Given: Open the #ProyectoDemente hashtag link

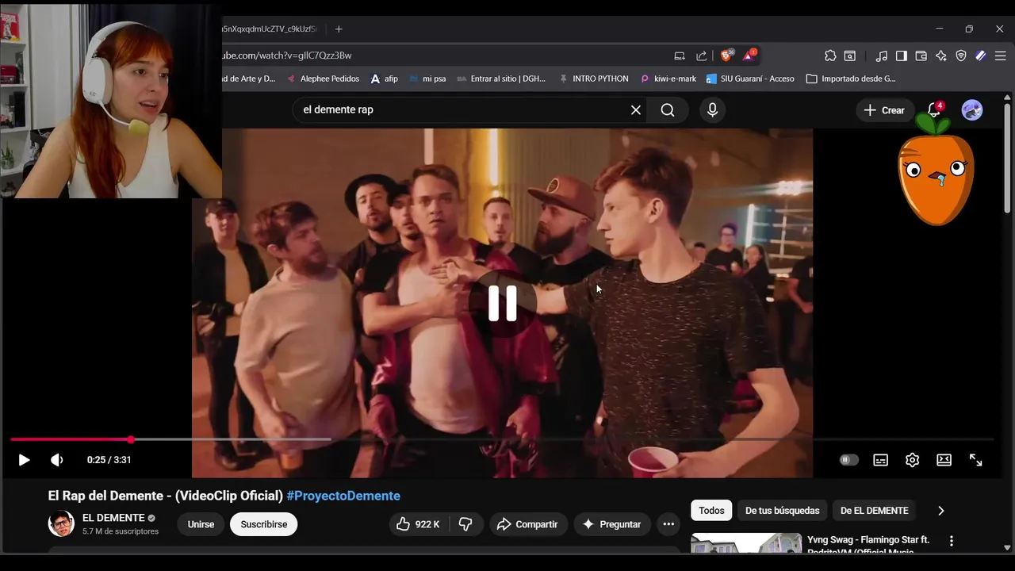Looking at the screenshot, I should tap(343, 496).
